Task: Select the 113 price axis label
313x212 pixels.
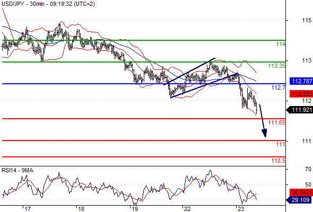Action: point(307,60)
